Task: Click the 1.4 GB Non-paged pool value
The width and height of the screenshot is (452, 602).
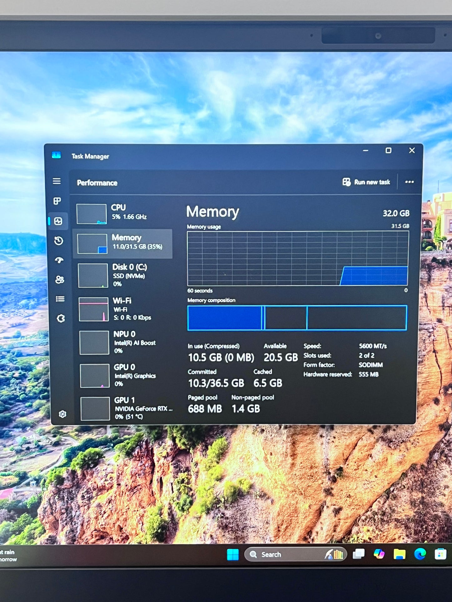Action: point(246,409)
